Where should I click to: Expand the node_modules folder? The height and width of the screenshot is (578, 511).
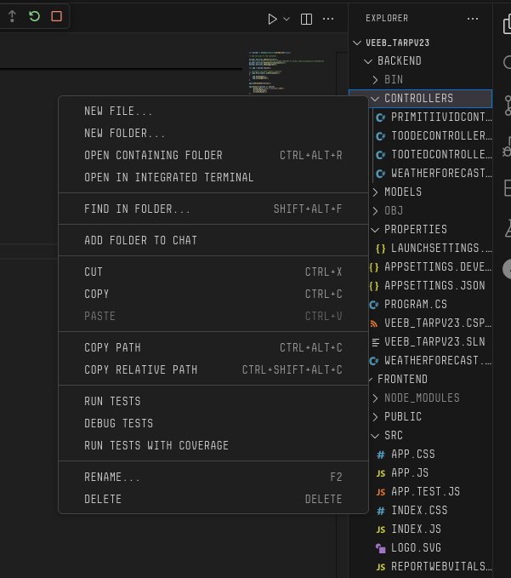click(x=421, y=398)
